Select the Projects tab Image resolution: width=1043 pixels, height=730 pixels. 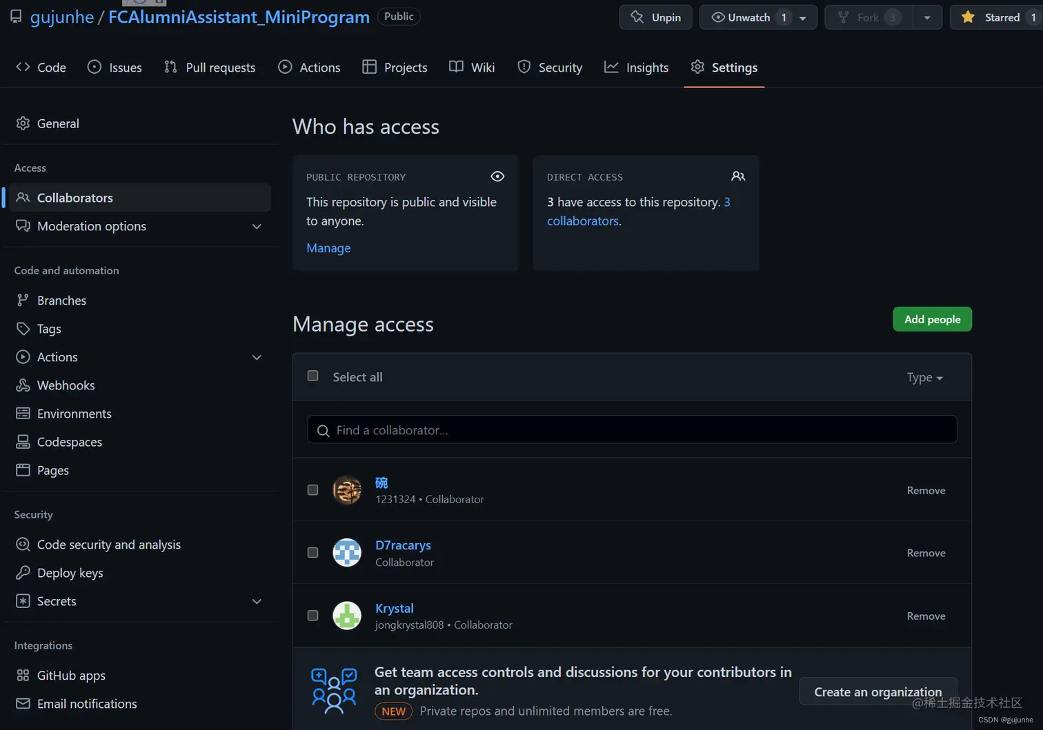395,67
